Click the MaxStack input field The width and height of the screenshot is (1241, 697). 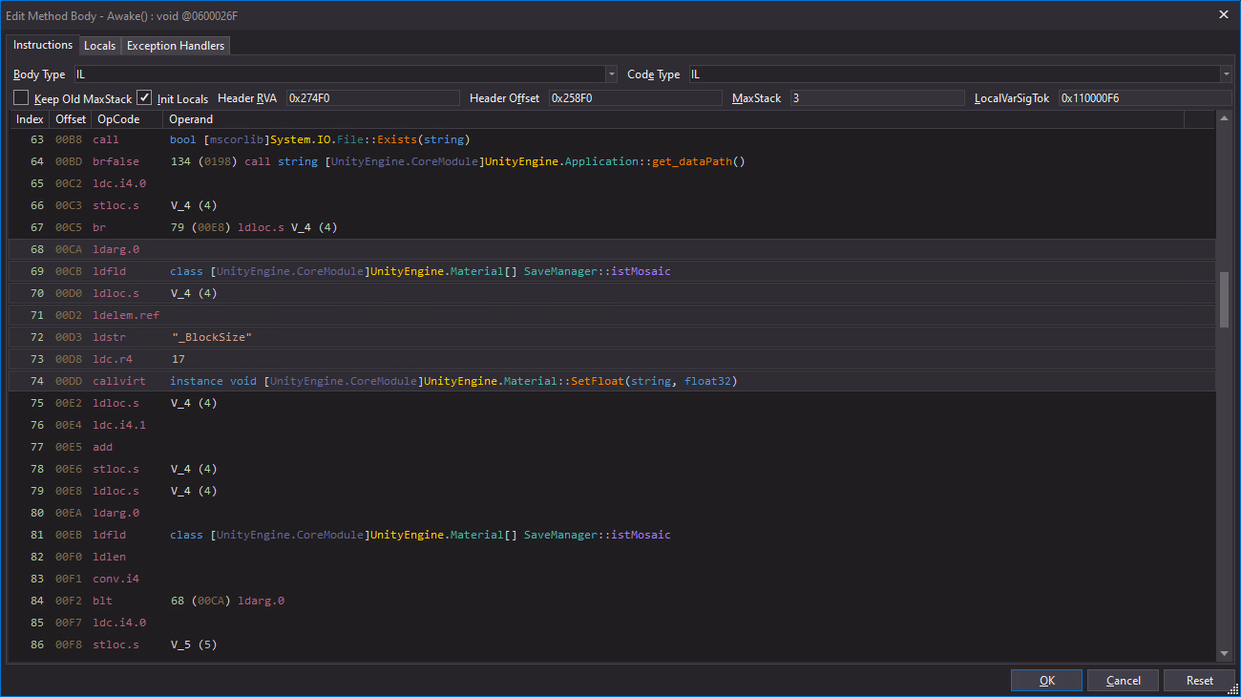876,98
